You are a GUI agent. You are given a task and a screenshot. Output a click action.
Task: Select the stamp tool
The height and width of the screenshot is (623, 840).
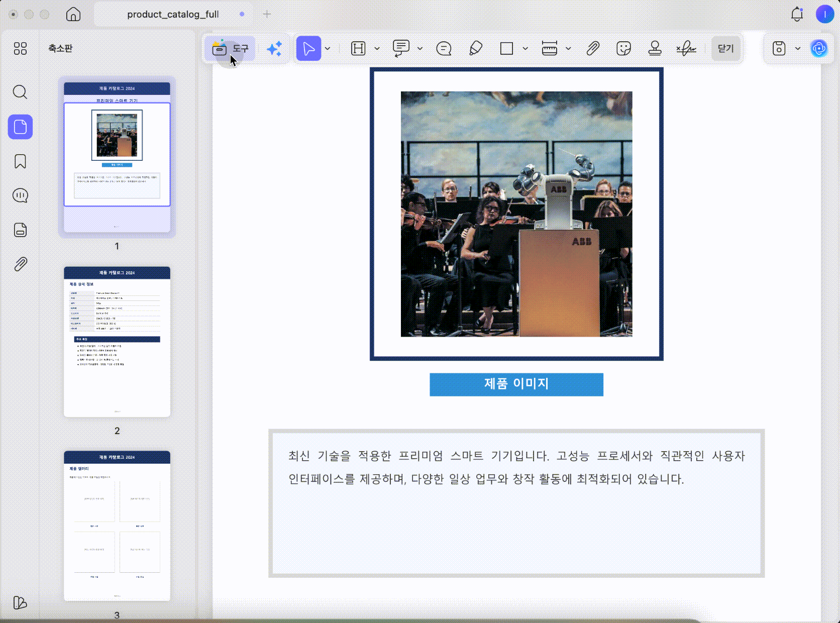655,49
